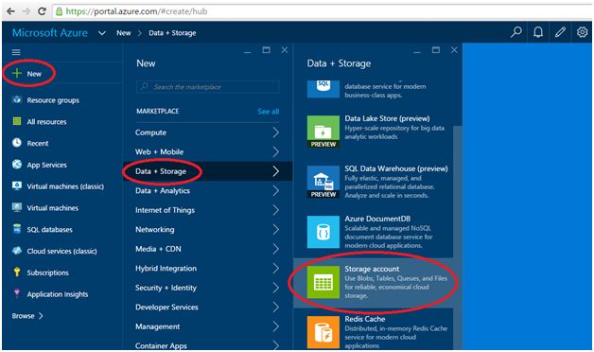The height and width of the screenshot is (352, 594).
Task: Expand the Hybrid Integration chevron
Action: pos(275,269)
